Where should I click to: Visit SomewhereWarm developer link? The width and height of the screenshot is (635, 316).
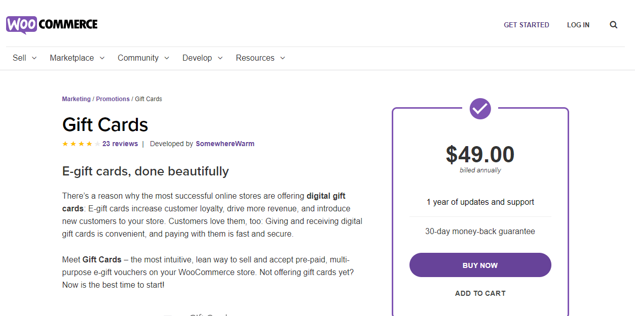point(225,144)
